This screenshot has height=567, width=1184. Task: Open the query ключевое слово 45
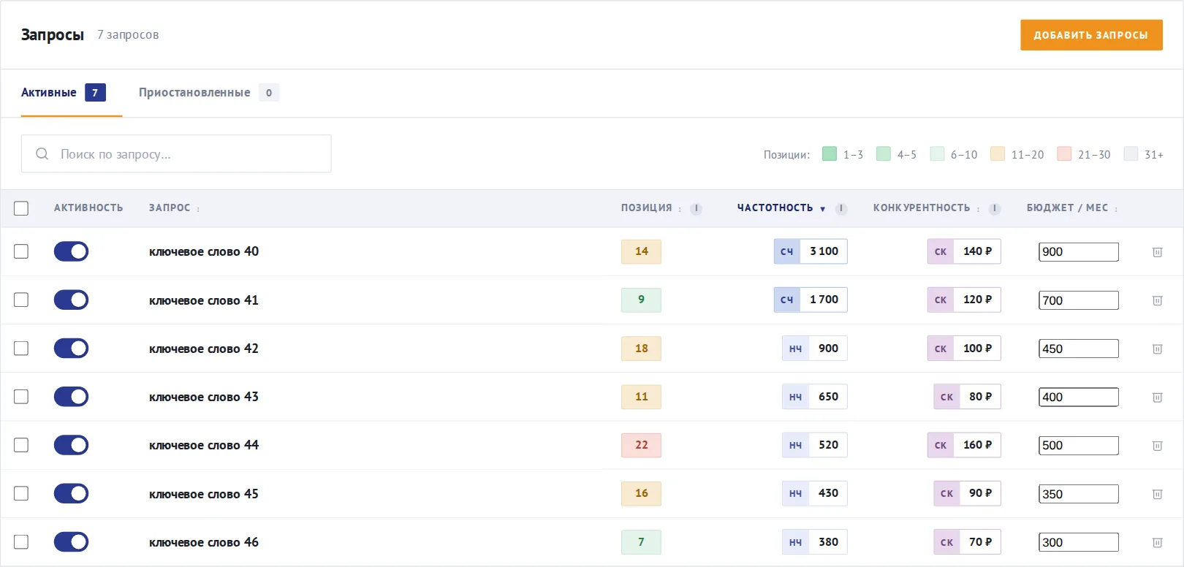(x=204, y=494)
